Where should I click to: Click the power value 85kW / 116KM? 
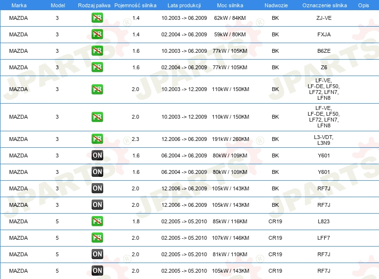pyautogui.click(x=230, y=221)
